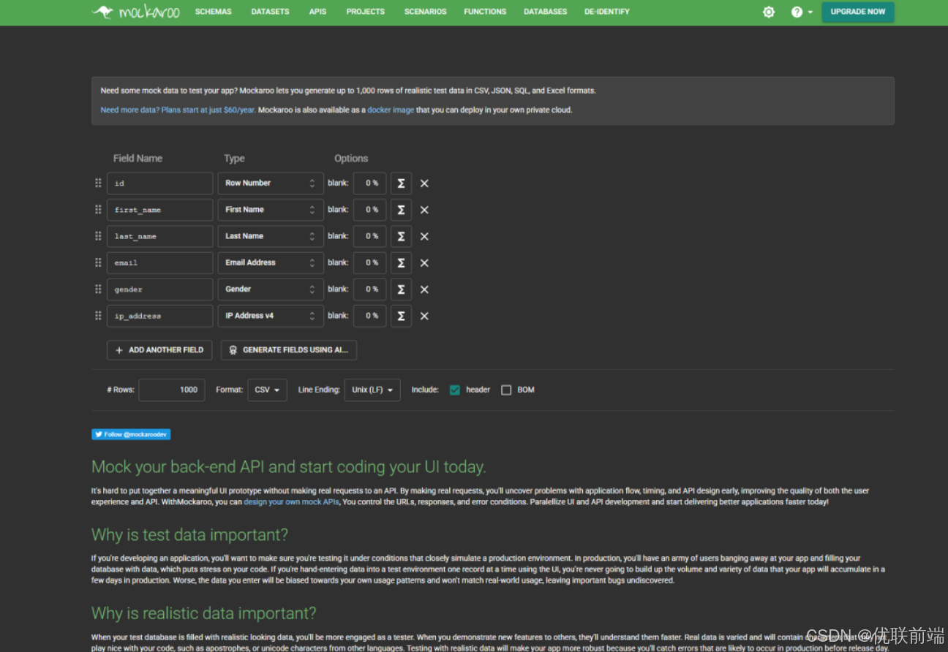Image resolution: width=948 pixels, height=652 pixels.
Task: Change the Row Number type selector
Action: click(271, 183)
